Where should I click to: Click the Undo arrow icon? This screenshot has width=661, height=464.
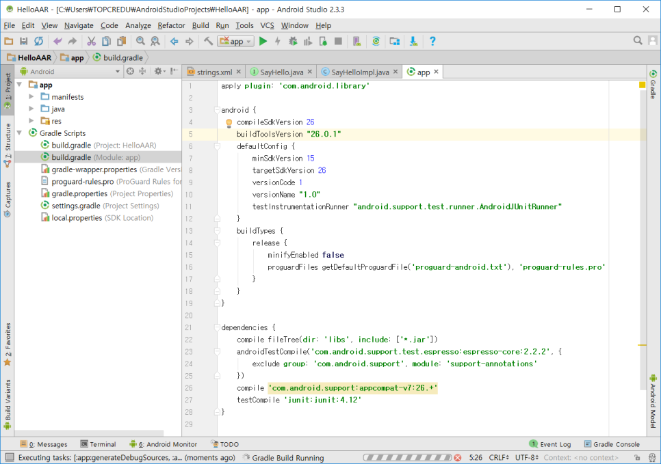(x=57, y=41)
